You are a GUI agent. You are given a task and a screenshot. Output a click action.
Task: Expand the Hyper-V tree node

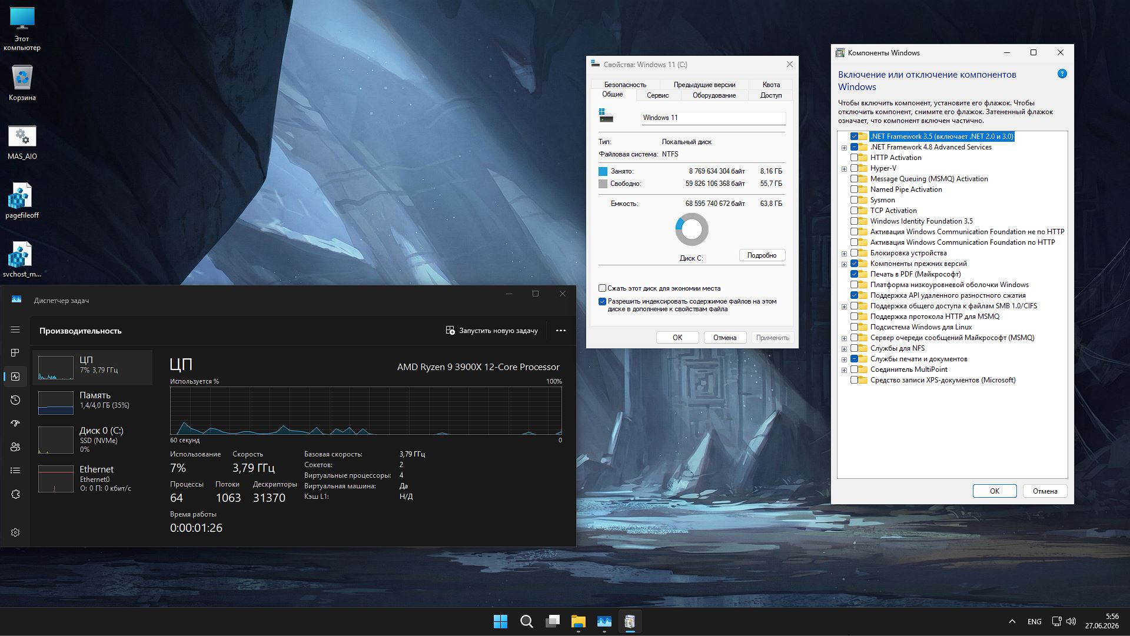844,169
